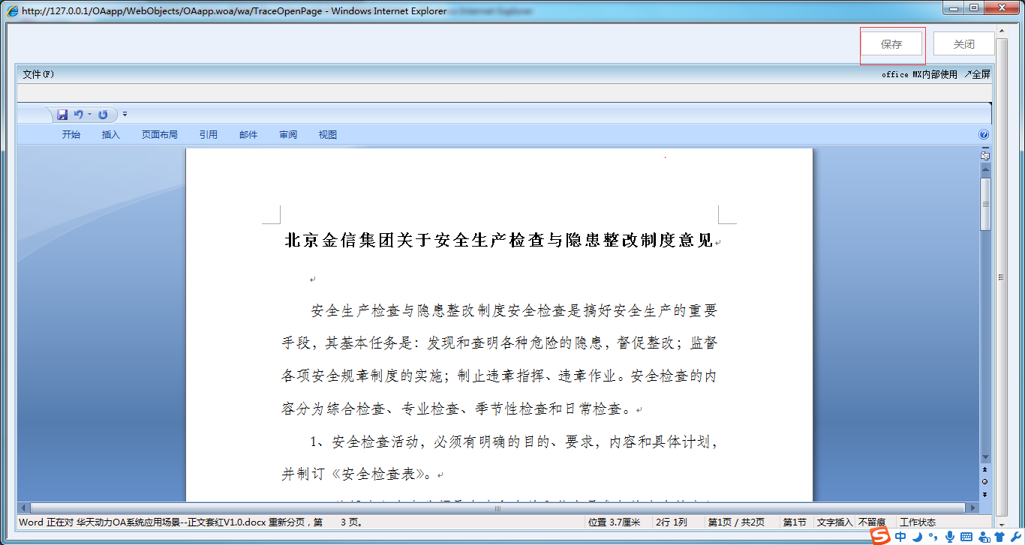Jump to next page with double-down arrow icon
This screenshot has width=1025, height=545.
click(x=986, y=495)
